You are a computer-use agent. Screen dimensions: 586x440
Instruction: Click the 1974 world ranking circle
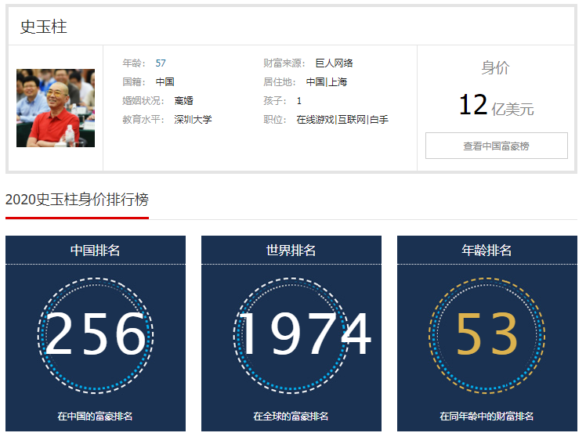point(291,335)
